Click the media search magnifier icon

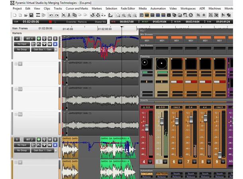coord(185,15)
